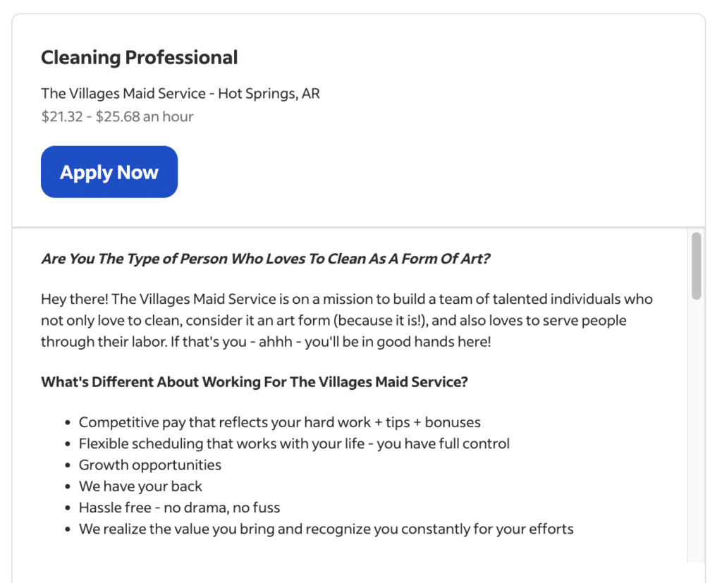Click the 'Hassle free - no drama' bullet
Viewport: 722px width, 583px height.
coord(179,508)
